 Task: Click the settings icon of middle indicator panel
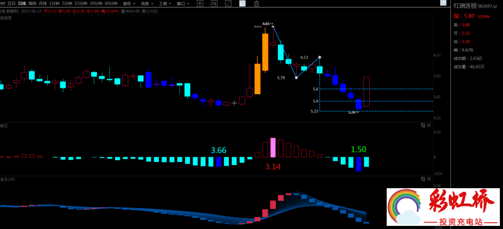point(423,125)
